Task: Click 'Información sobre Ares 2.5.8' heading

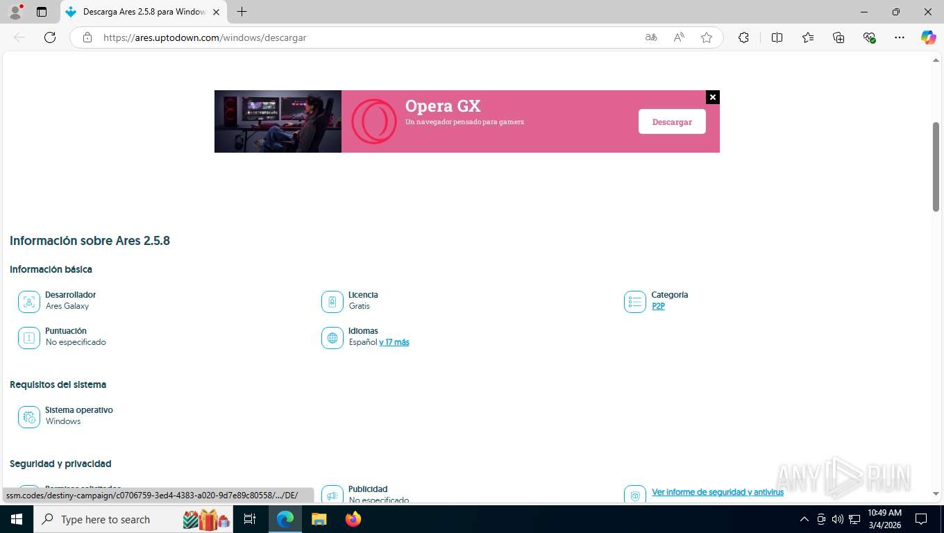Action: [90, 241]
